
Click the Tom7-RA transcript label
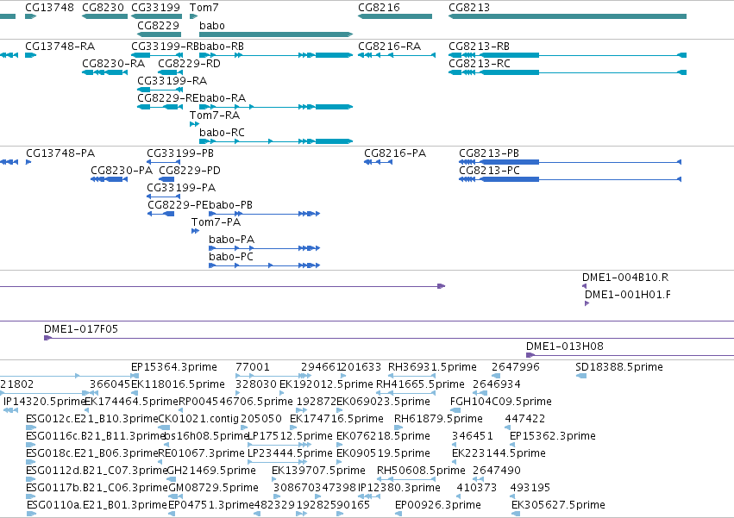click(x=215, y=115)
